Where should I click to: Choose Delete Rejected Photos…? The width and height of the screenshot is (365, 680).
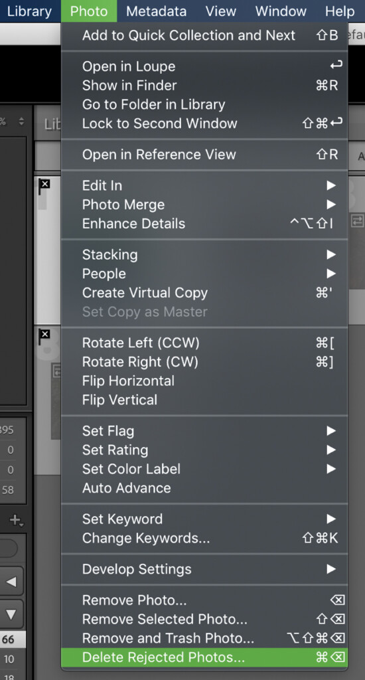coord(204,657)
